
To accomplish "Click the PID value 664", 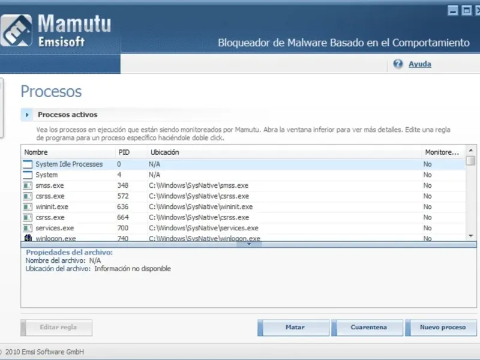I will [x=123, y=218].
